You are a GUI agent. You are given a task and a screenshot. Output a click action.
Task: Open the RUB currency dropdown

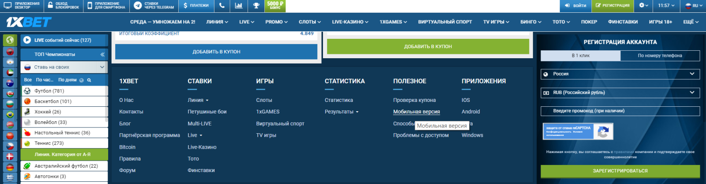tap(620, 92)
